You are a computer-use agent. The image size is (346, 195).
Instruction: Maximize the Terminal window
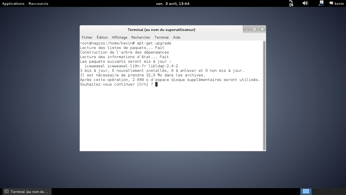tap(254, 29)
